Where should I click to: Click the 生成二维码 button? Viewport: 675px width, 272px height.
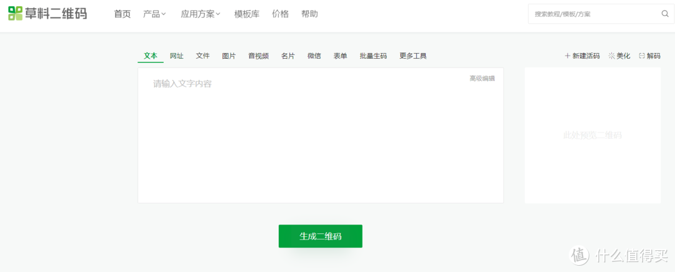[x=320, y=236]
